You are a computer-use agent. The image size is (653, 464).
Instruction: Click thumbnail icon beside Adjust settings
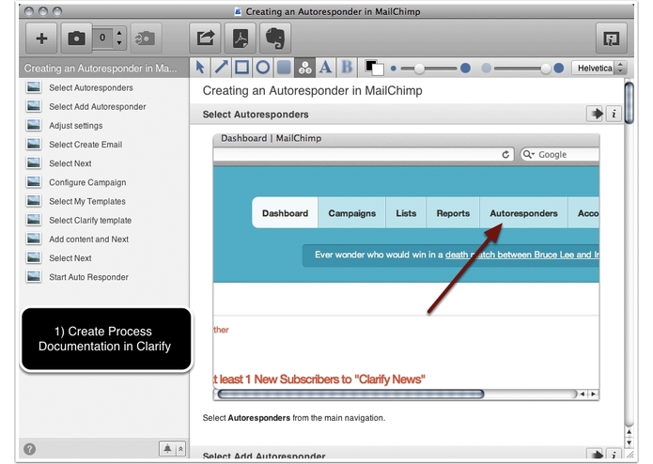coord(34,125)
